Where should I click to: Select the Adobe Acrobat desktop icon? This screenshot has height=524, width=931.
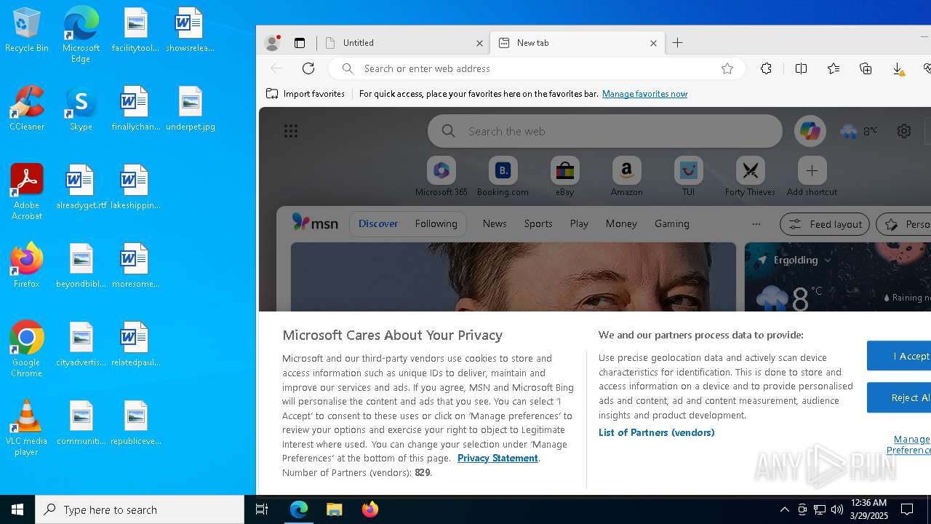[x=27, y=192]
